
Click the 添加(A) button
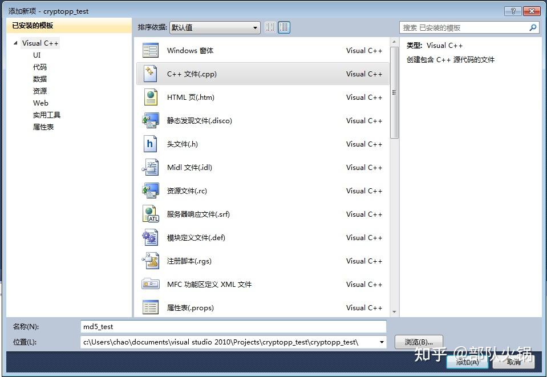point(467,362)
